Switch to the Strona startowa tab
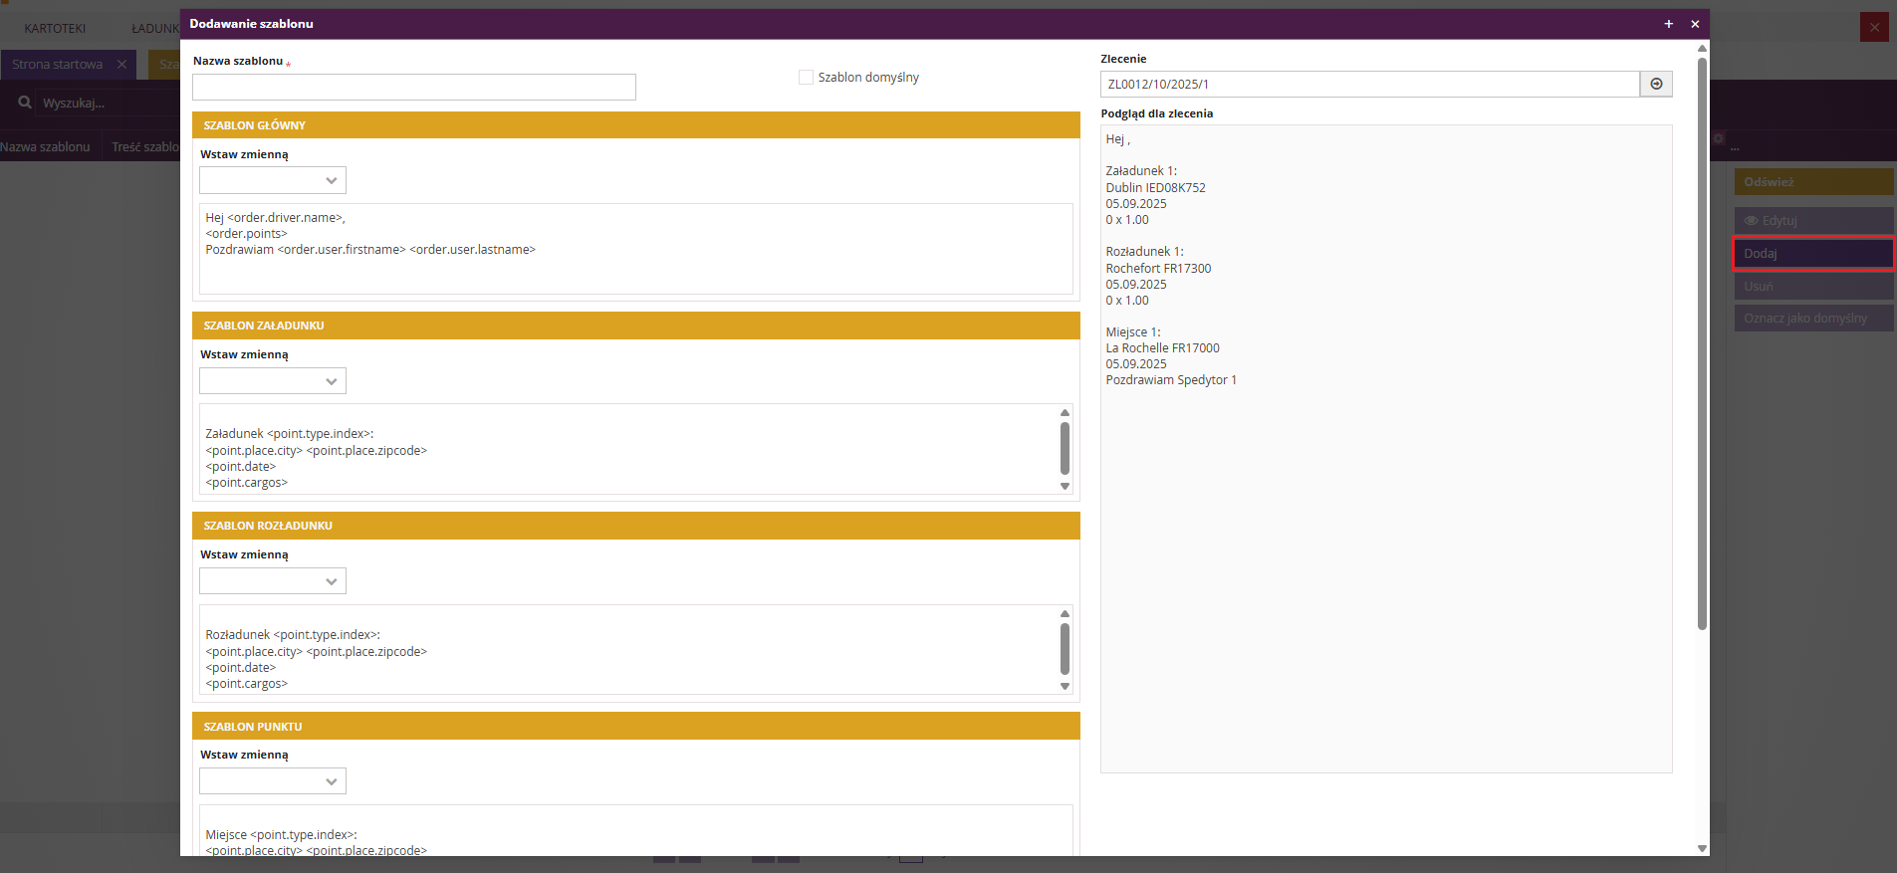 point(58,64)
